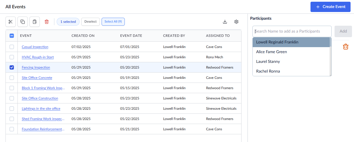Click Select All (9) button
The height and width of the screenshot is (142, 354).
(113, 22)
